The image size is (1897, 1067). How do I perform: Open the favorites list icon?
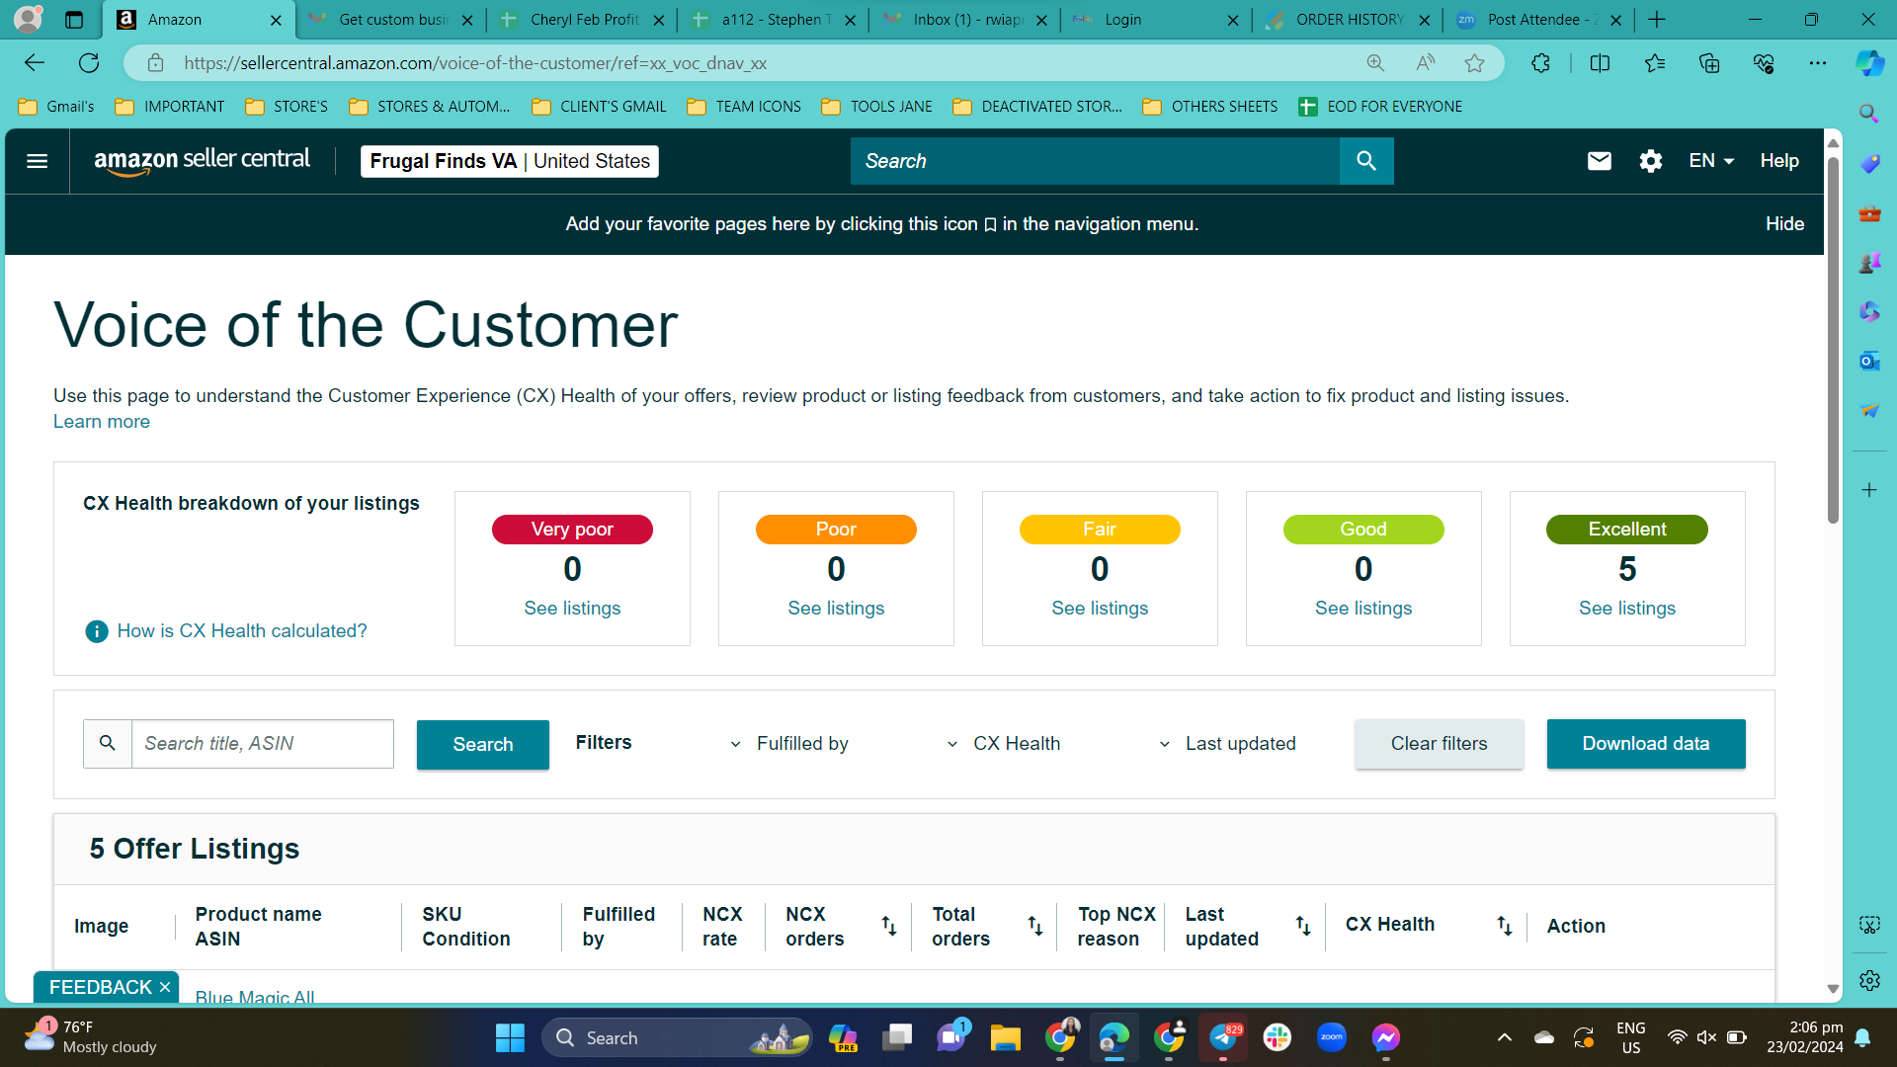[x=1655, y=63]
